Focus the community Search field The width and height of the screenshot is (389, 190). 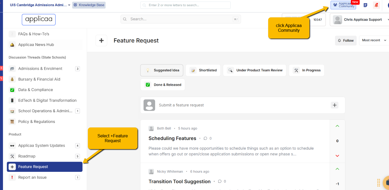[181, 19]
